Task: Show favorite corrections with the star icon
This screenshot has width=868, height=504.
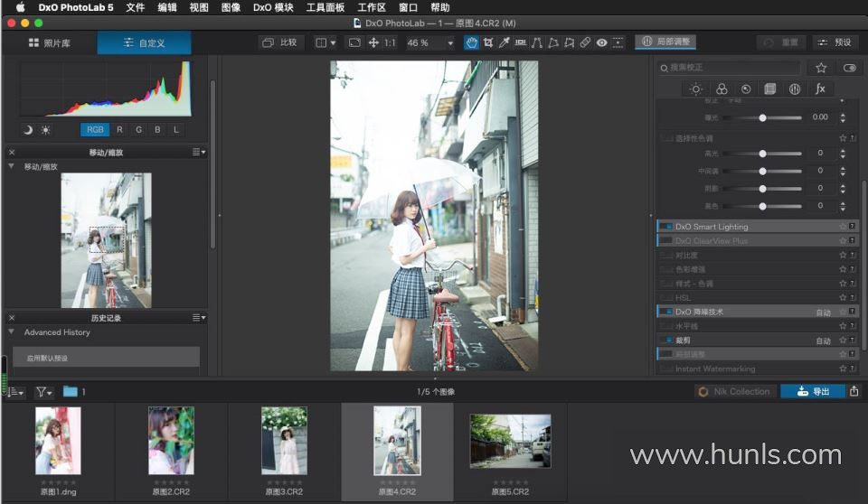Action: coord(821,68)
